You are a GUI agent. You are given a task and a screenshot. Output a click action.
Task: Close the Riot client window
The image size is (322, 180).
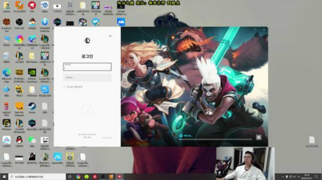(264, 30)
